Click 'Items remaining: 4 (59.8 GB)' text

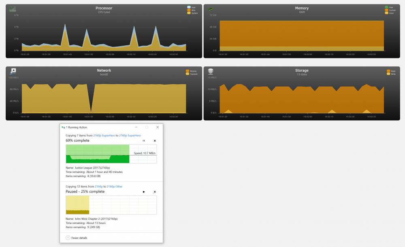(x=83, y=176)
